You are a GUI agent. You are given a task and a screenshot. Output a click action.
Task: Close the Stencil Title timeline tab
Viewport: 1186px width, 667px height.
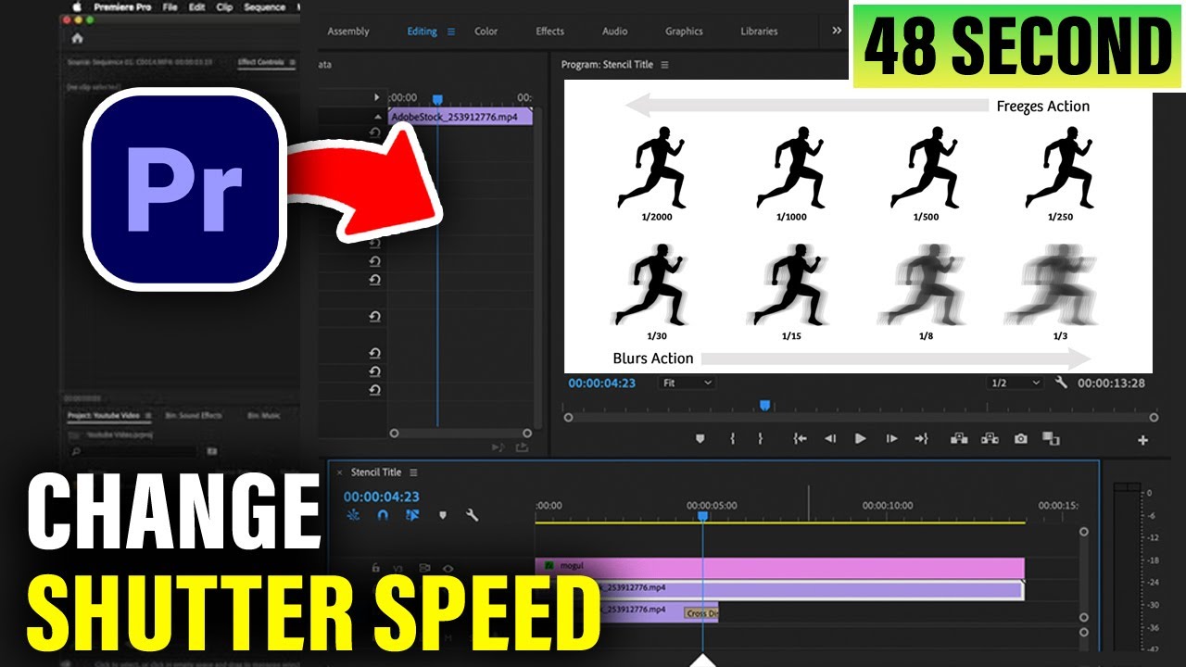point(340,472)
